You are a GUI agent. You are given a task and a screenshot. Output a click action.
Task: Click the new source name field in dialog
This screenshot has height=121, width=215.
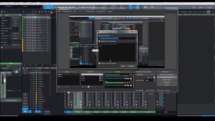pos(117,38)
